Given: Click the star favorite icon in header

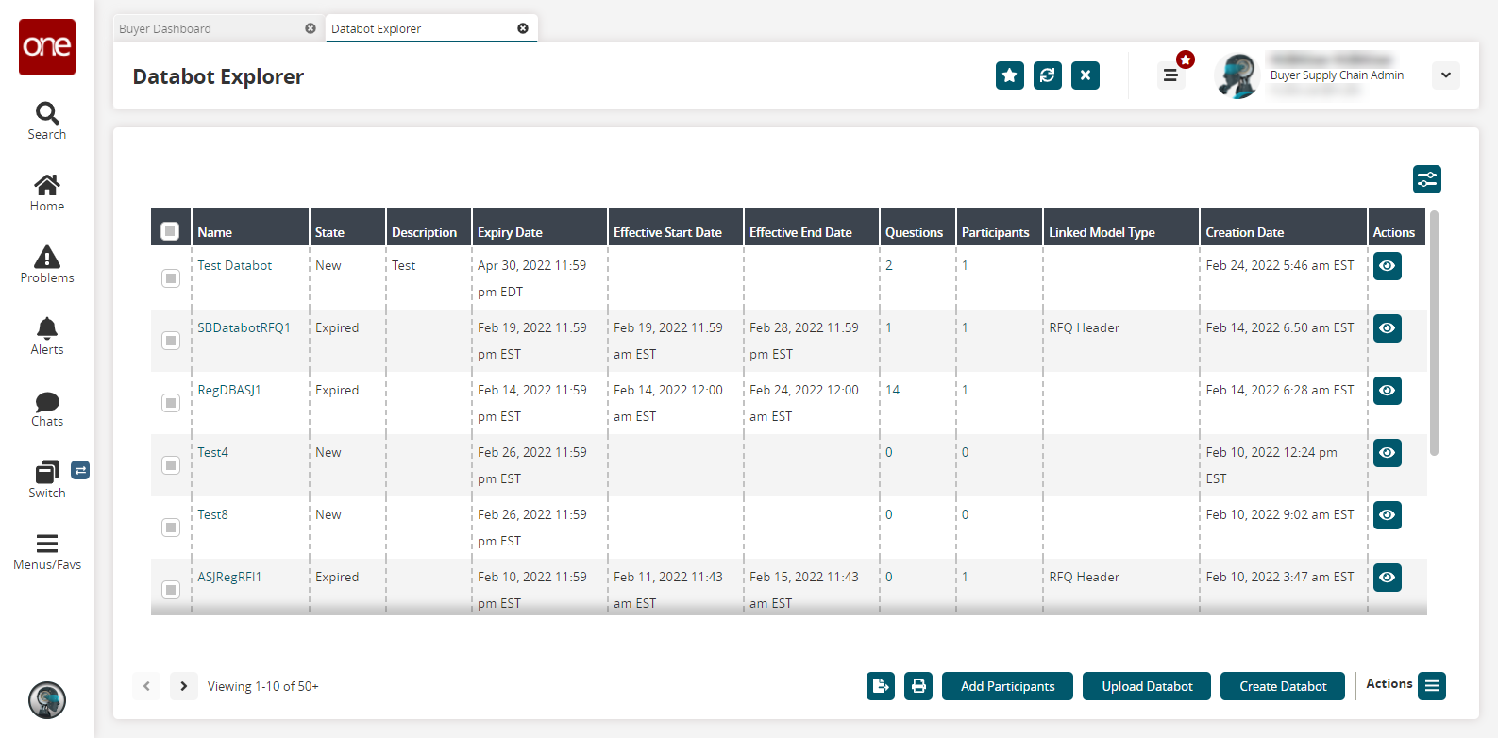Looking at the screenshot, I should (1009, 75).
